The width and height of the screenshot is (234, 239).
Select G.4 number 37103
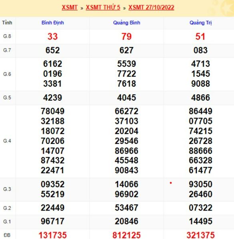(x=127, y=121)
